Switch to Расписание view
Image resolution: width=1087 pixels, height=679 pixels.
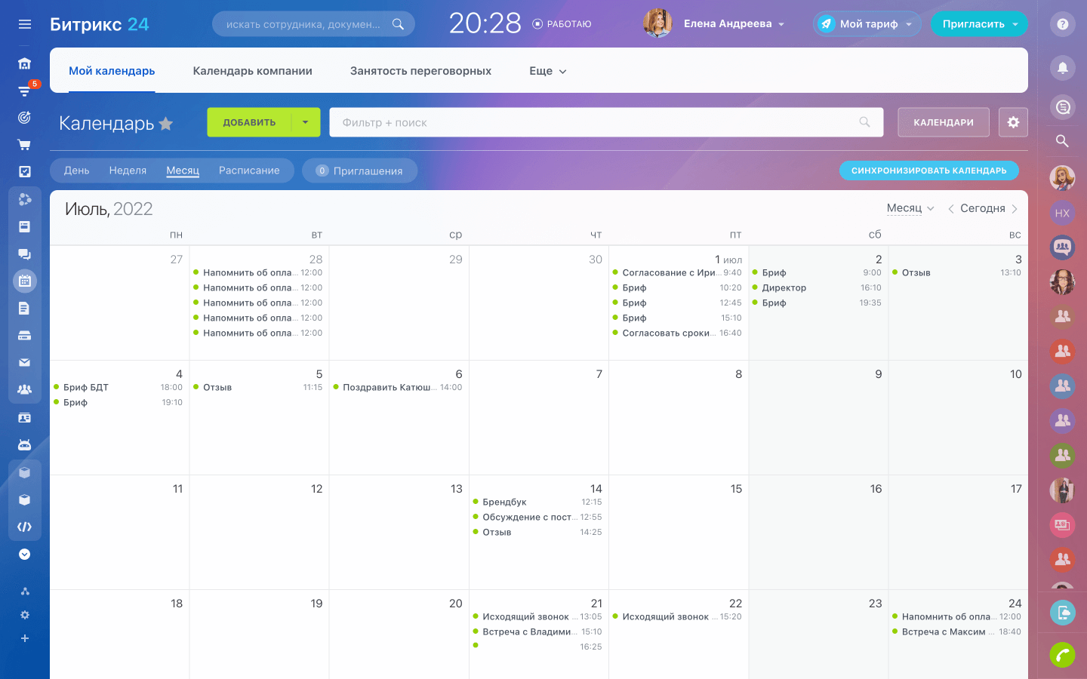(249, 171)
